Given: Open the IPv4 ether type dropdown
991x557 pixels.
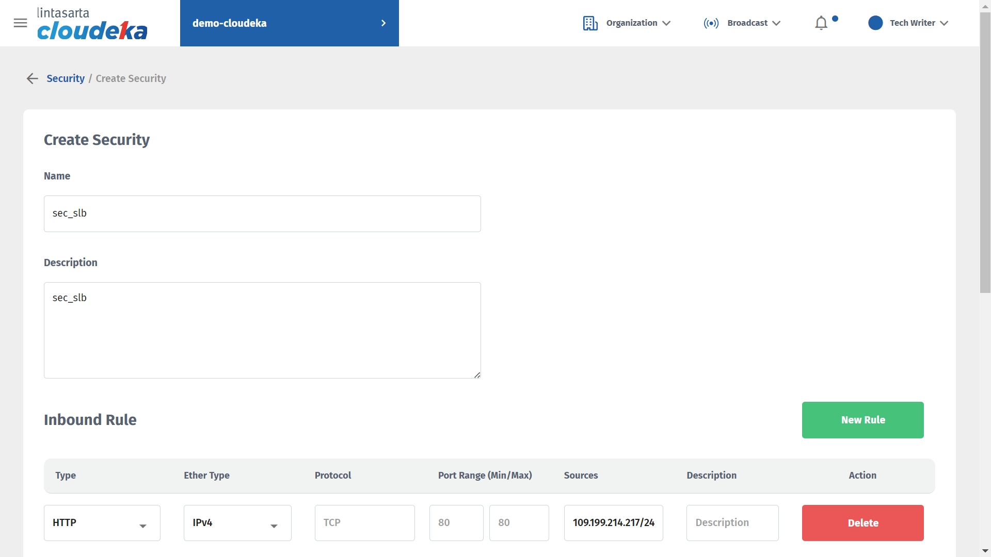Looking at the screenshot, I should coord(237,523).
